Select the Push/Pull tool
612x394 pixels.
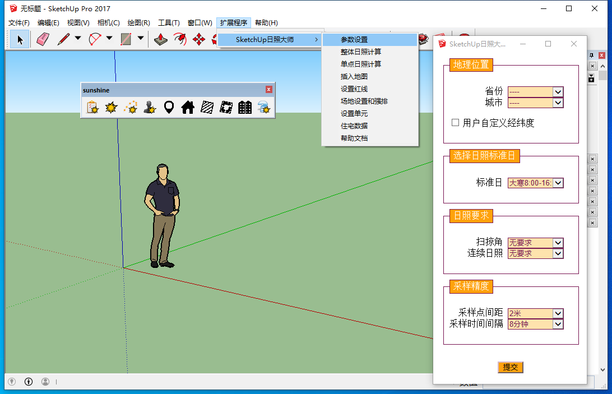pos(161,39)
